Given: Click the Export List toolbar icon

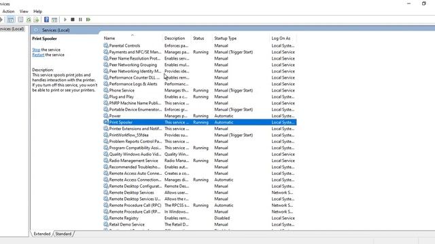Looking at the screenshot, I should pyautogui.click(x=36, y=20).
